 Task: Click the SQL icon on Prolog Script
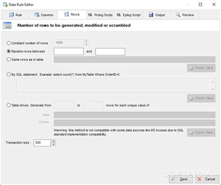[x=90, y=15]
